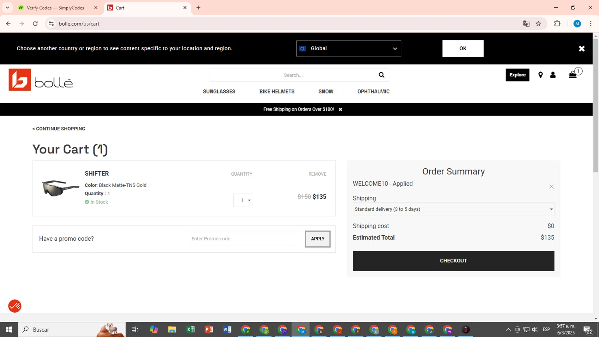Open the Global region dropdown

click(349, 48)
